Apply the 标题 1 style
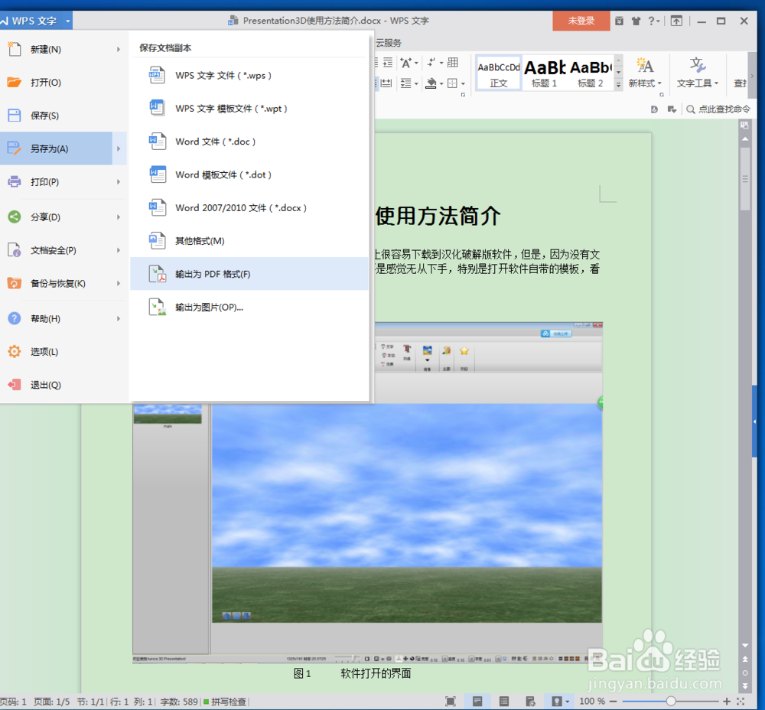This screenshot has width=765, height=710. coord(545,73)
